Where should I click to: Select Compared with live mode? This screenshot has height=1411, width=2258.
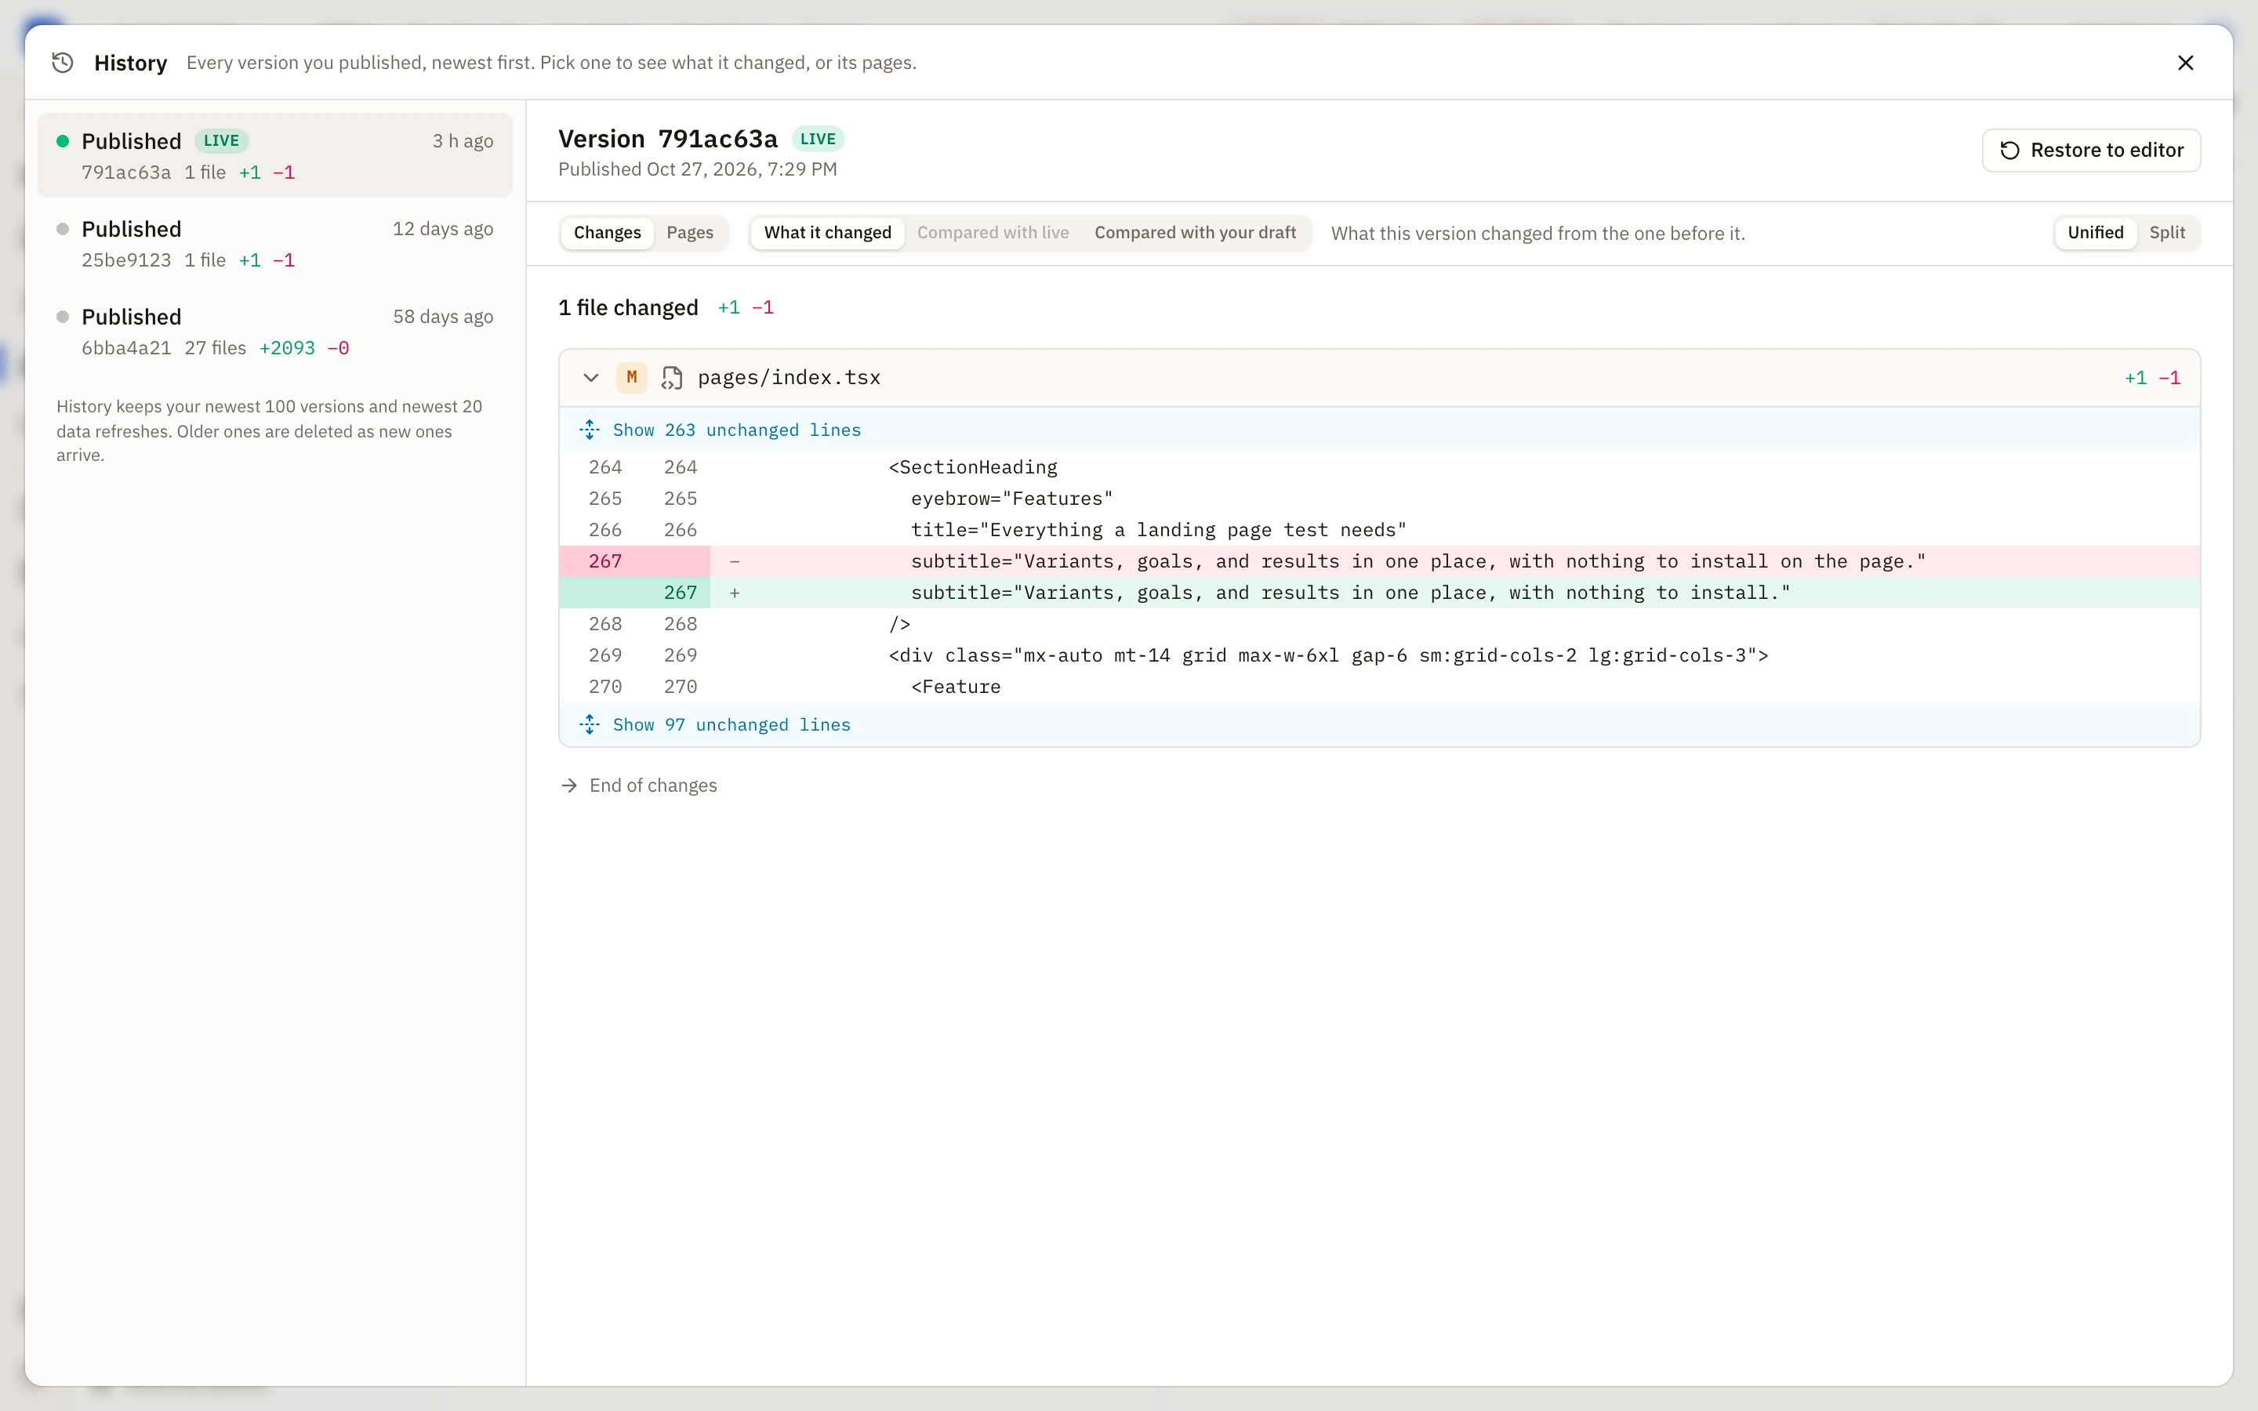coord(993,234)
